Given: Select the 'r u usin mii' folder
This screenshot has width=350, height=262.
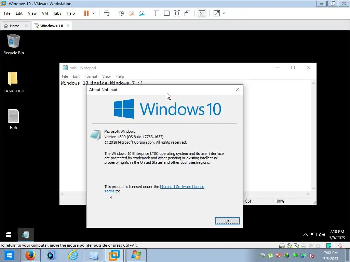Looking at the screenshot, I should coord(13,82).
